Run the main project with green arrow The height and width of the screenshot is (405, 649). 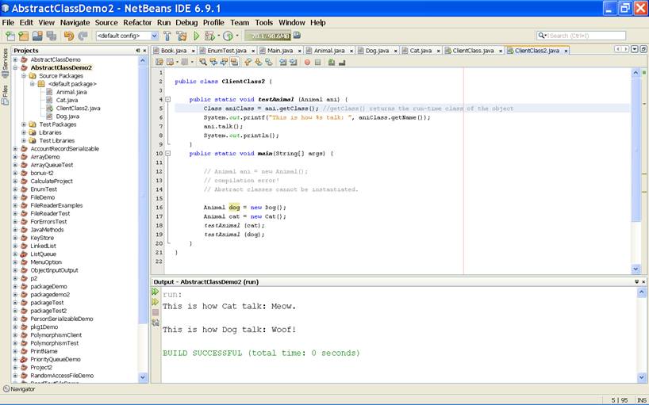coord(196,36)
